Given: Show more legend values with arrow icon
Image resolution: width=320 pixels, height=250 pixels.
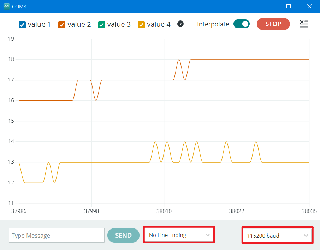Looking at the screenshot, I should pyautogui.click(x=180, y=24).
